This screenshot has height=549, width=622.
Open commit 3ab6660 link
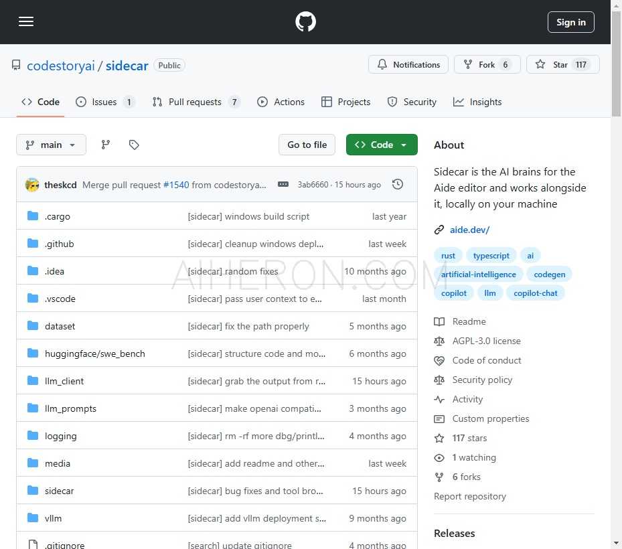click(313, 185)
